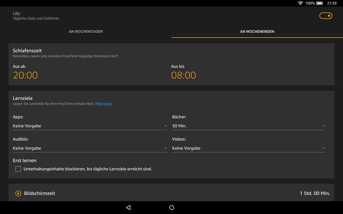Open the Apps learning goal dropdown
The width and height of the screenshot is (343, 214).
(x=90, y=126)
